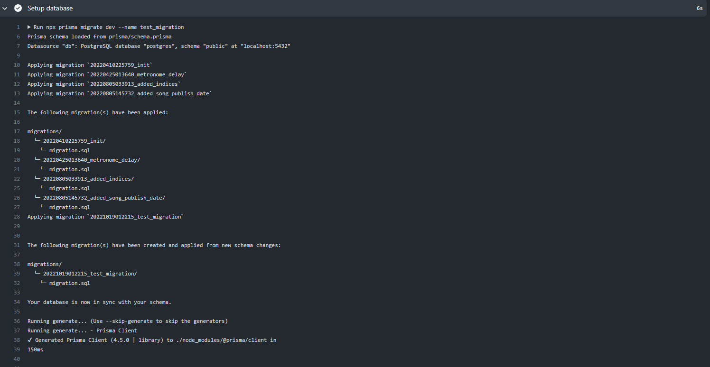
Task: Click line number 40 at log bottom
Action: click(x=17, y=359)
